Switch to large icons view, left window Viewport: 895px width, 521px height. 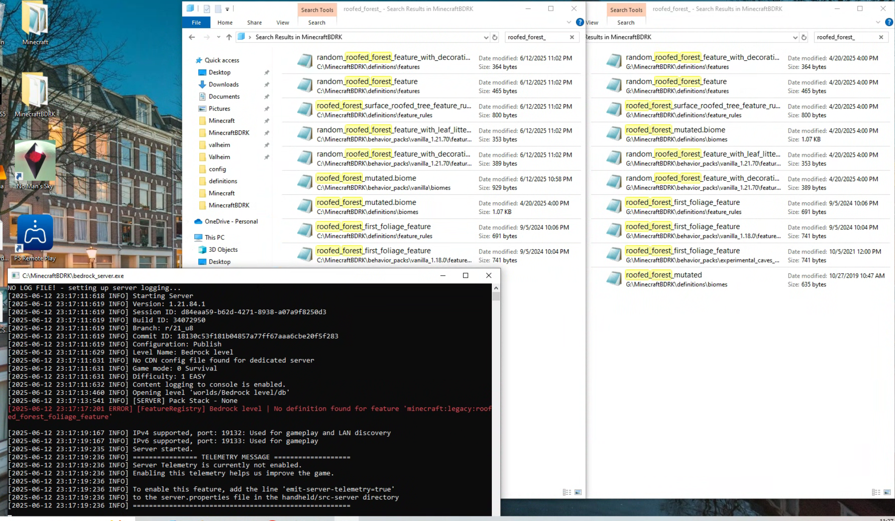pyautogui.click(x=578, y=492)
